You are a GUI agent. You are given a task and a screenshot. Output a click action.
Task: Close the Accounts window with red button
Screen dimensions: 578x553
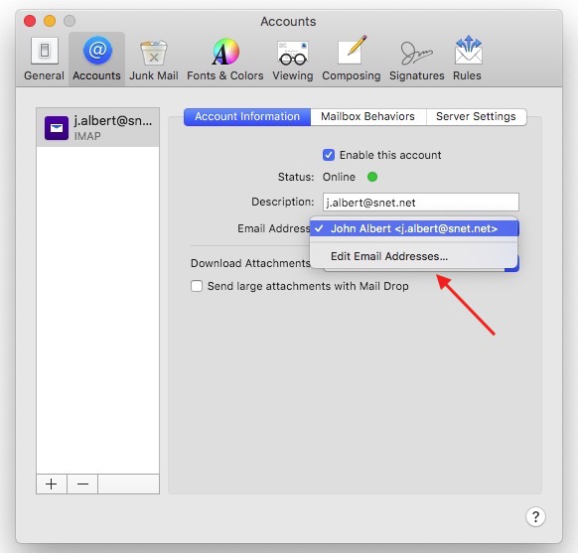point(30,21)
